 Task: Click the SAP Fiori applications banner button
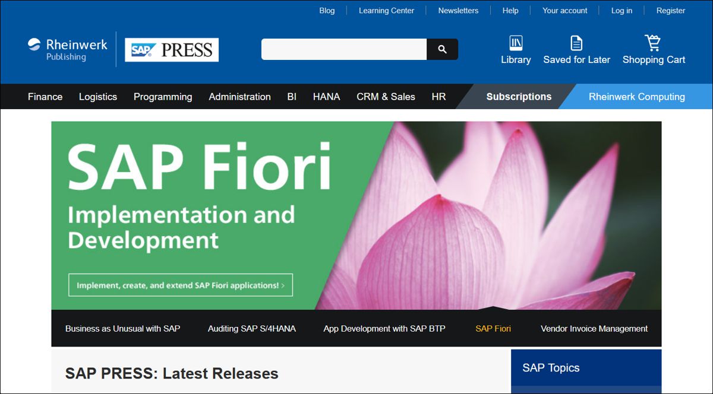click(180, 285)
